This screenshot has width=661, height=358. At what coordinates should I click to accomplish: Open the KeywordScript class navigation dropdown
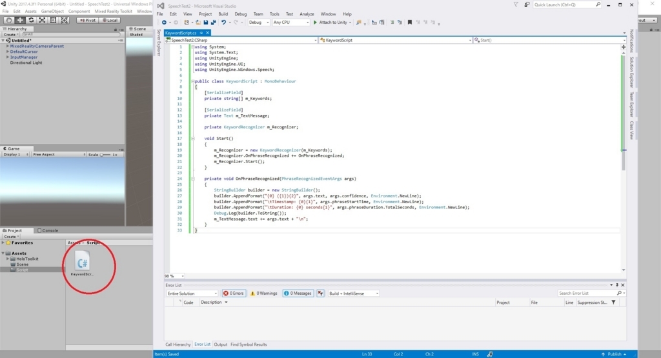(396, 40)
